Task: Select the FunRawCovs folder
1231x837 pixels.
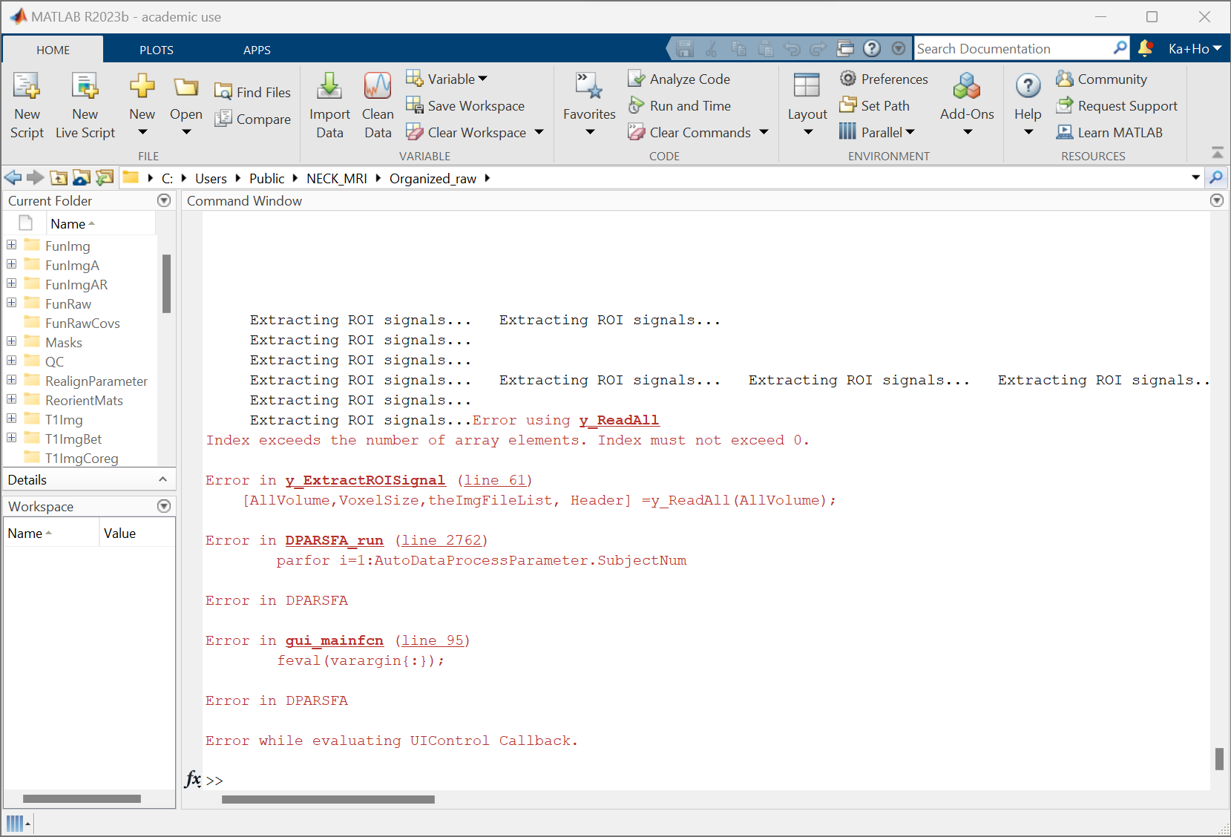Action: coord(82,323)
